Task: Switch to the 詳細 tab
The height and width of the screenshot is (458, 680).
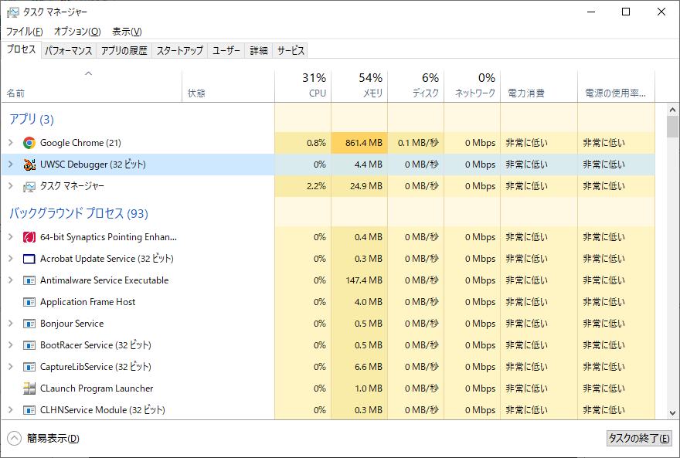Action: click(258, 51)
